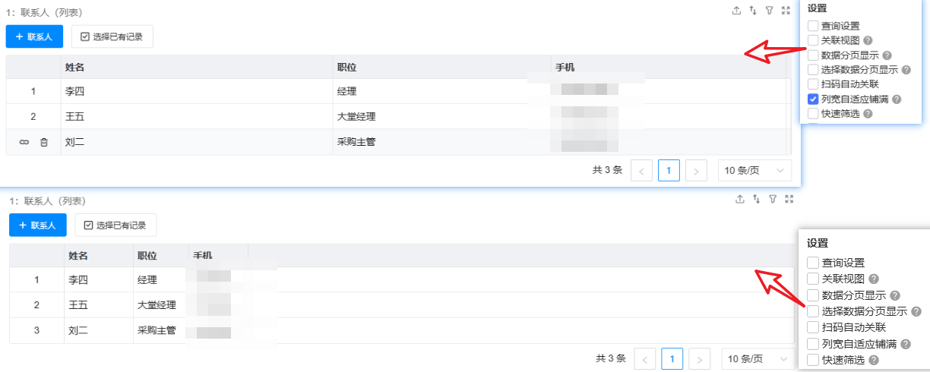Image resolution: width=930 pixels, height=372 pixels.
Task: Click the help icon beside 快速筛选 in the lower settings
Action: (873, 360)
